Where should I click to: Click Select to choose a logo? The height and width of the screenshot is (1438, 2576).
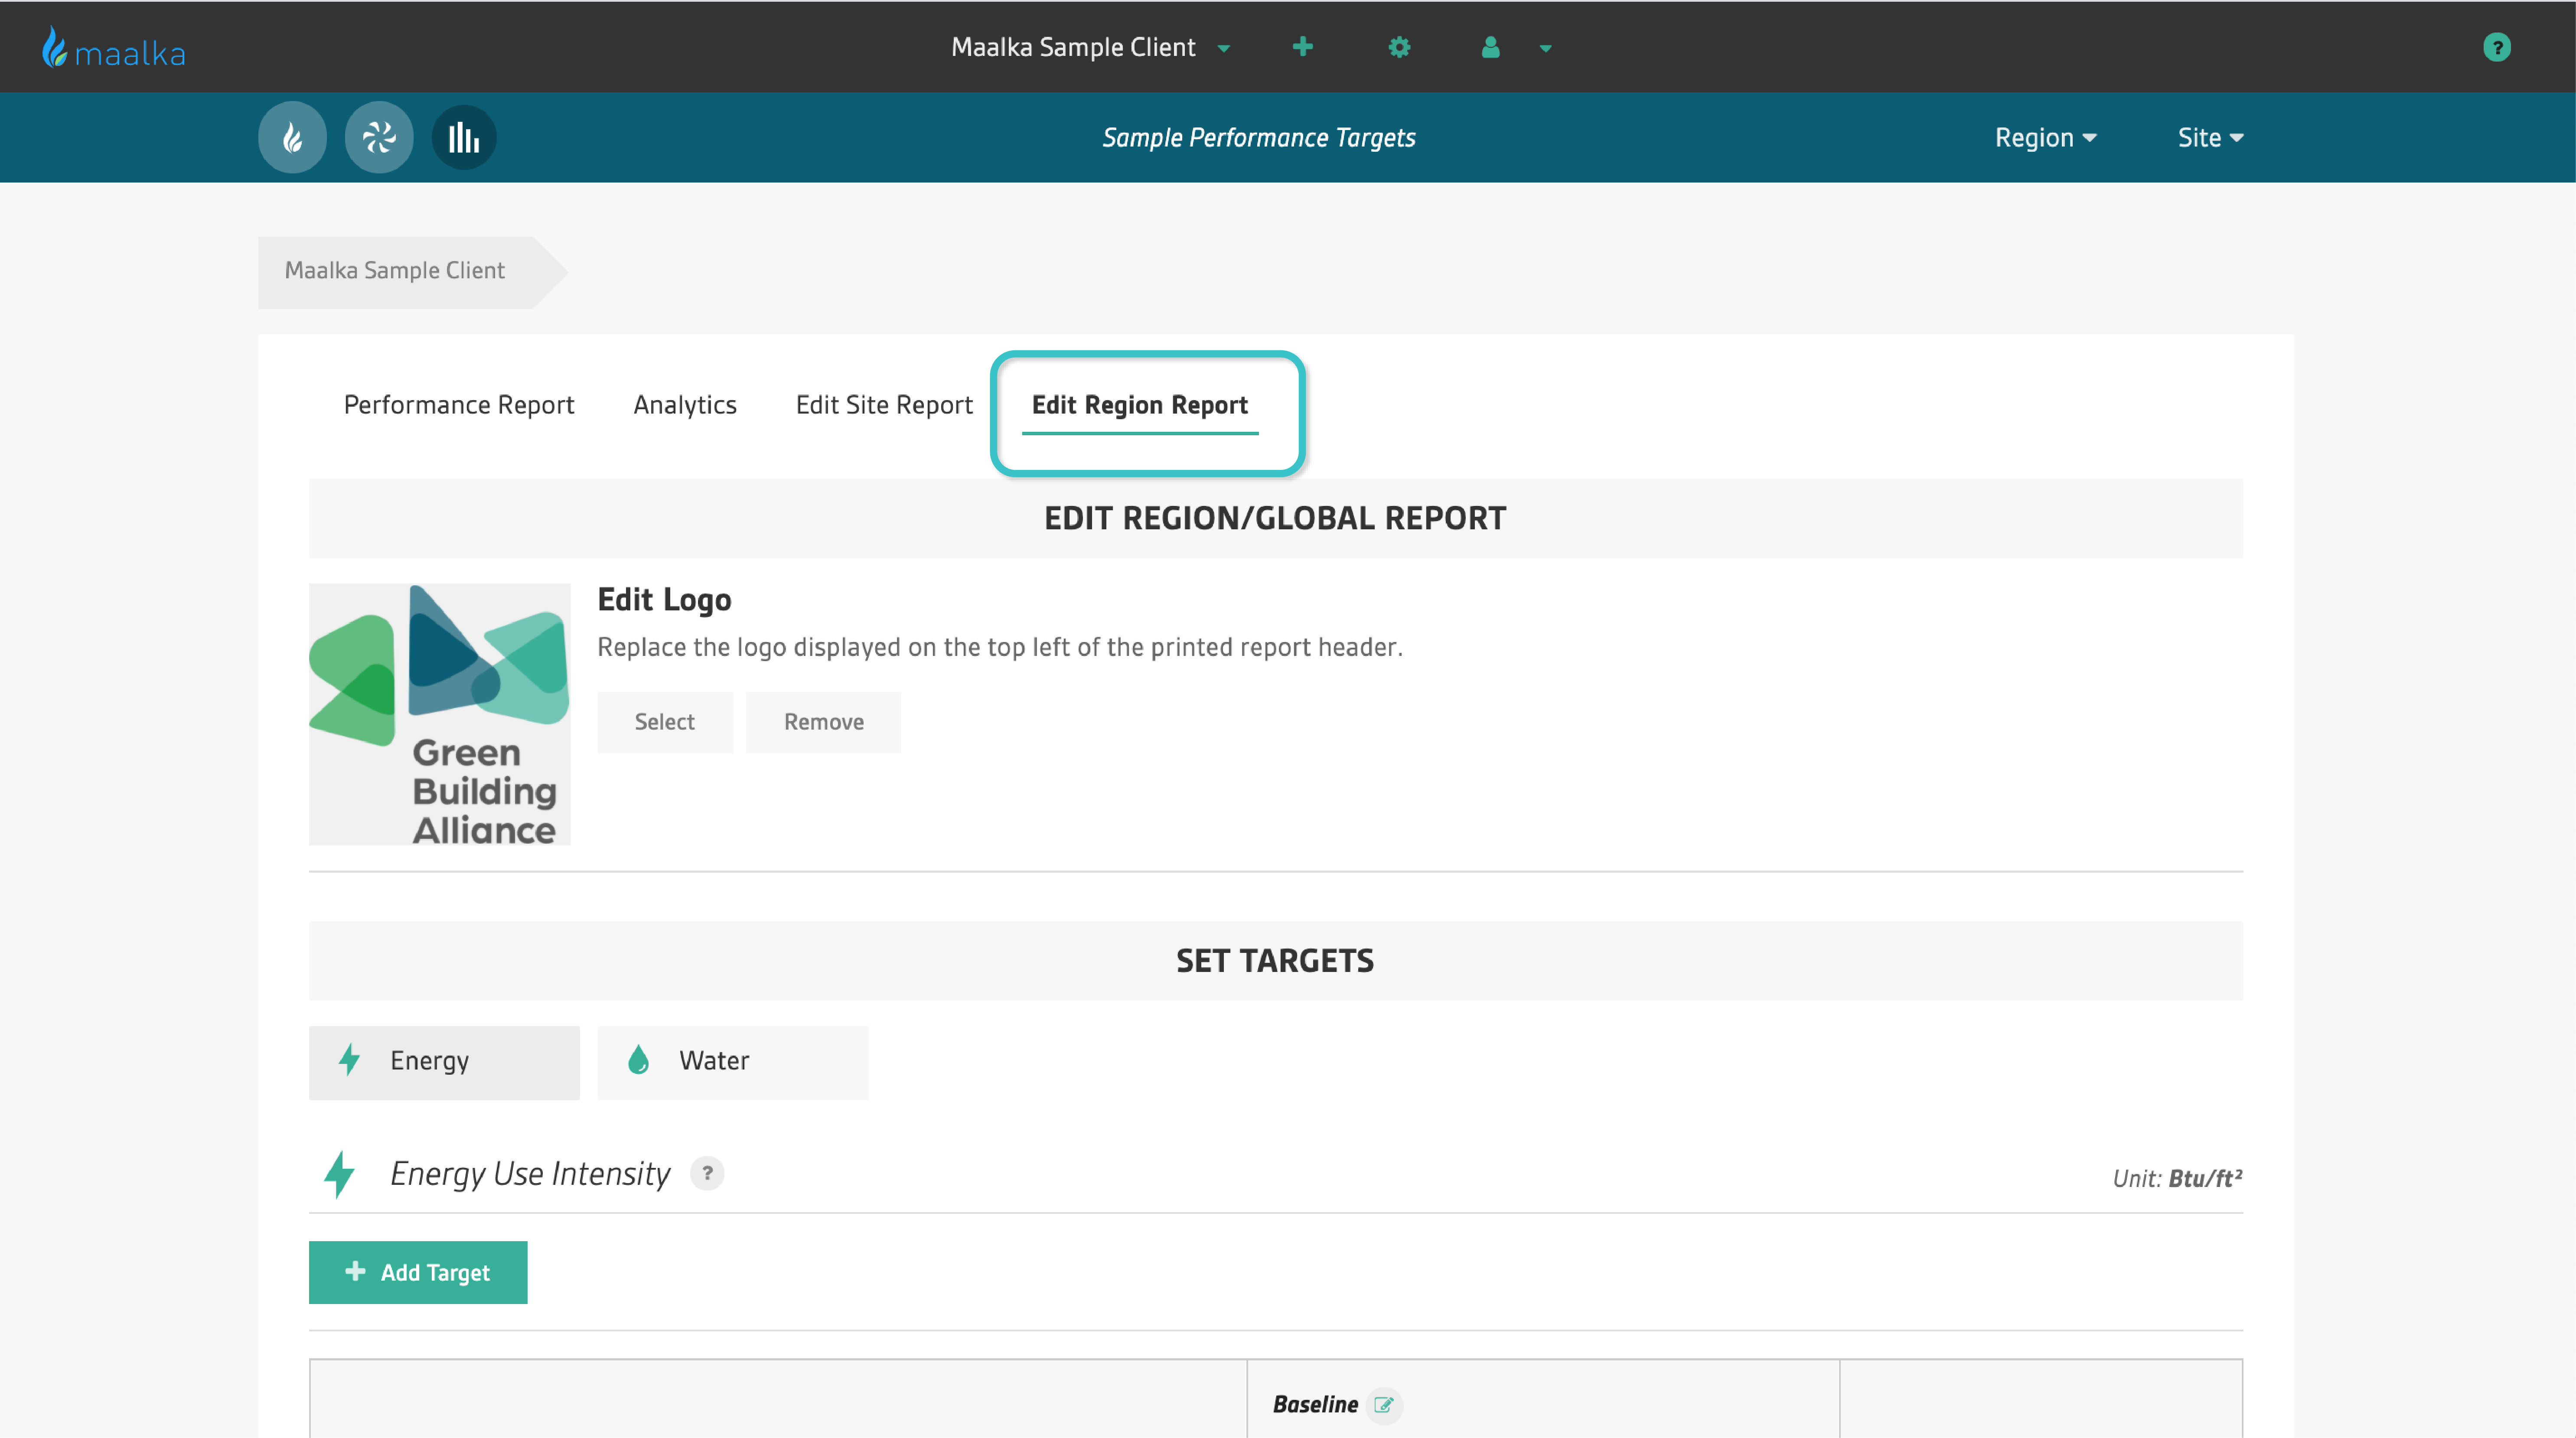pyautogui.click(x=665, y=722)
